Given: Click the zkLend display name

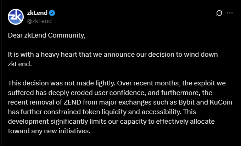Looking at the screenshot, I should [x=37, y=13].
